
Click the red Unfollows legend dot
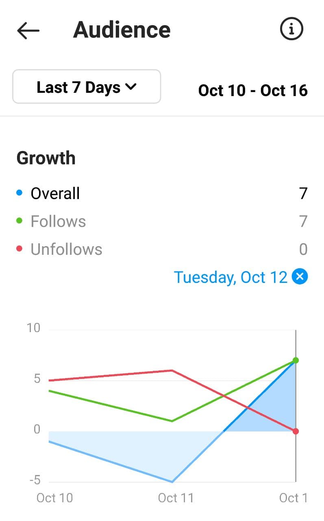tap(19, 249)
